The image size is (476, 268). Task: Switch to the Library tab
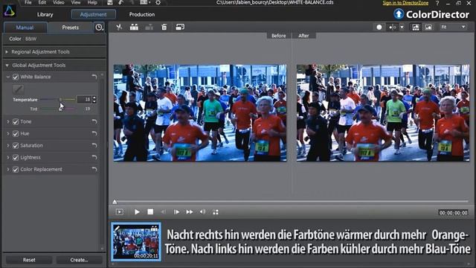(45, 14)
